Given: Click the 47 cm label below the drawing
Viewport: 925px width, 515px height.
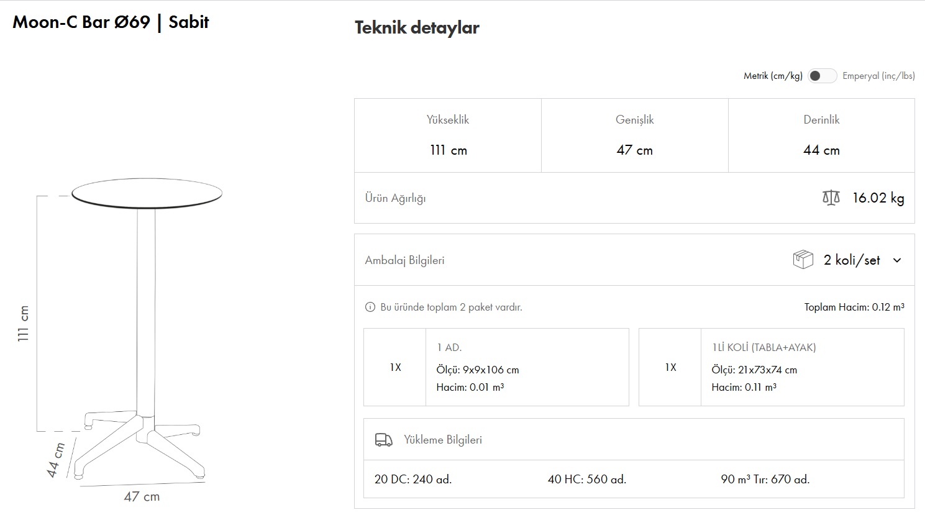Looking at the screenshot, I should (142, 496).
